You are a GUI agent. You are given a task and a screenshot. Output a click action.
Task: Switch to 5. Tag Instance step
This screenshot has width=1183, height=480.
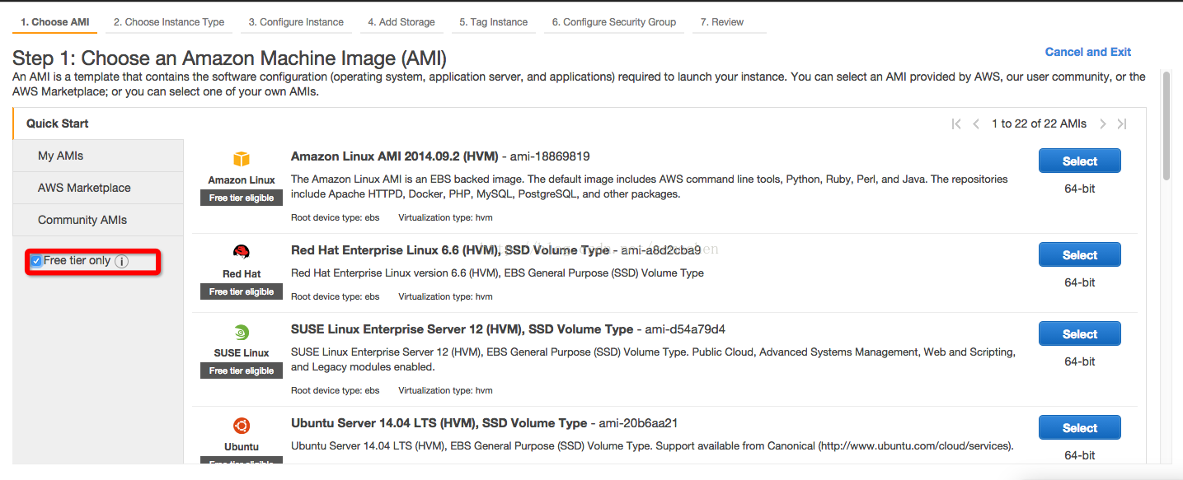click(x=494, y=22)
